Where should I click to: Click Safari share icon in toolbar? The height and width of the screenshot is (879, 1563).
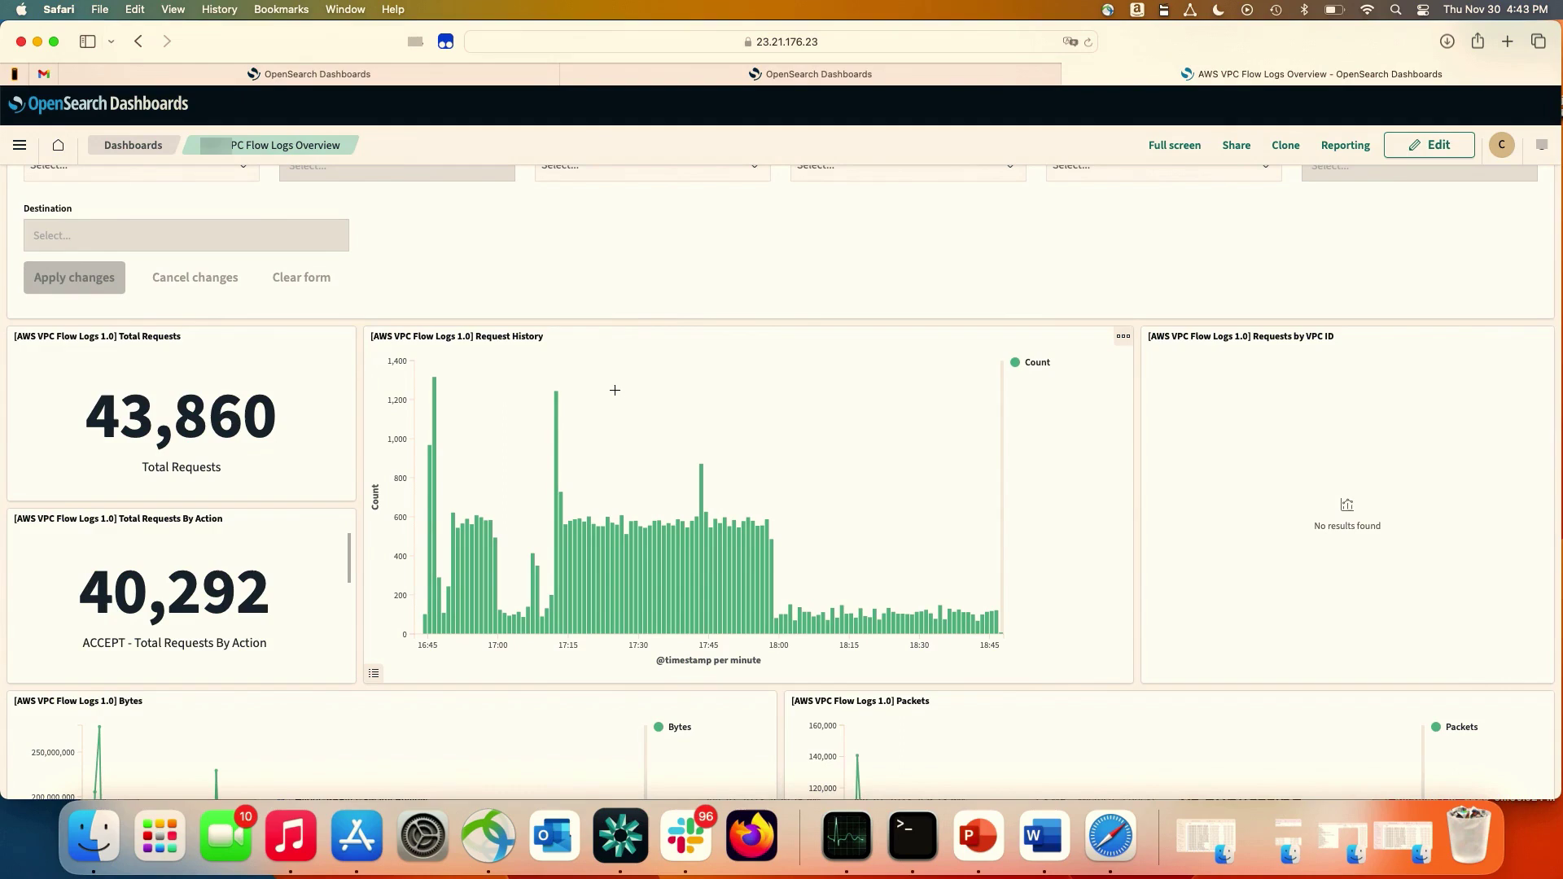tap(1477, 42)
